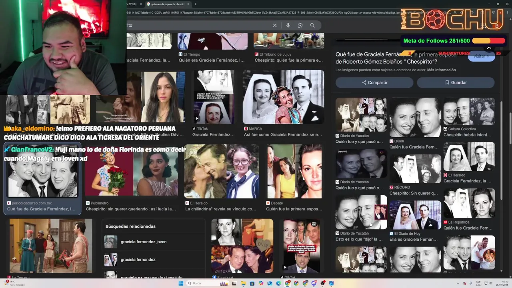The height and width of the screenshot is (288, 512).
Task: Open the 'Más información' link
Action: 441,70
